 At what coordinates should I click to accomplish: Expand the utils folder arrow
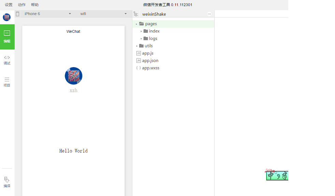[x=137, y=46]
